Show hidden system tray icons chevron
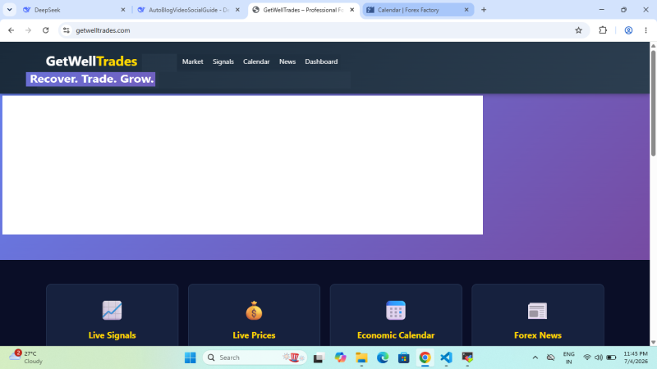This screenshot has height=369, width=657. click(x=535, y=358)
